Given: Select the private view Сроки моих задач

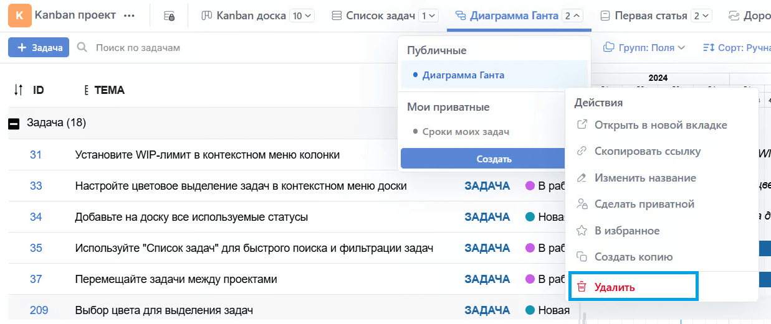Looking at the screenshot, I should click(x=465, y=132).
